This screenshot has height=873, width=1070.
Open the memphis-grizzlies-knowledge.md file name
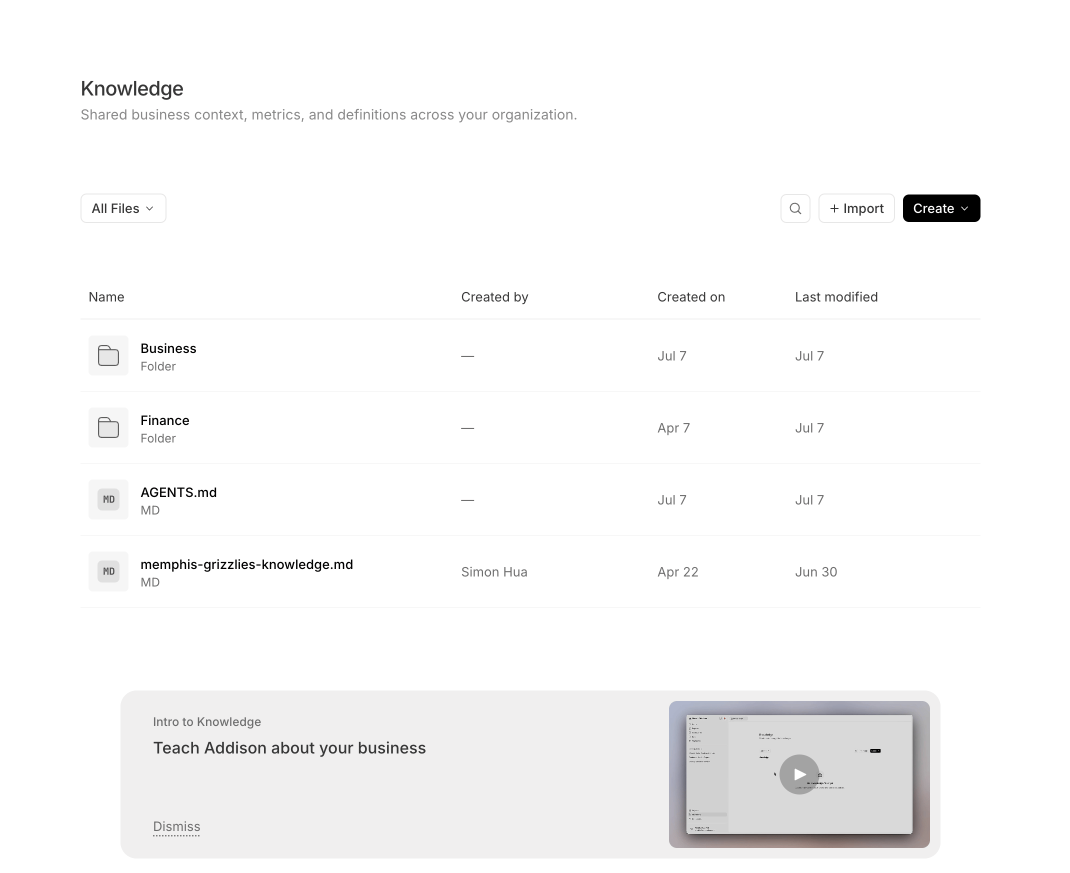(x=247, y=564)
